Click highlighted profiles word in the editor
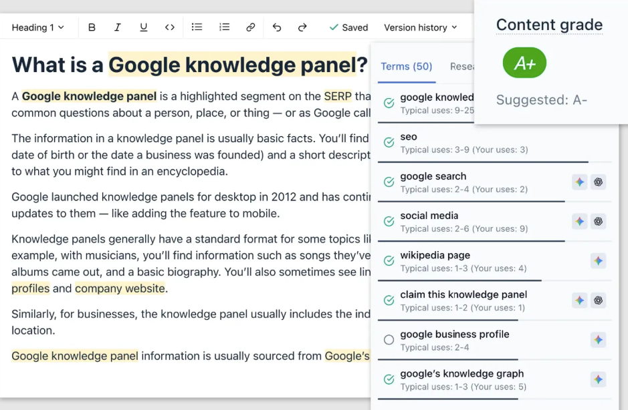The width and height of the screenshot is (628, 410). pyautogui.click(x=31, y=288)
